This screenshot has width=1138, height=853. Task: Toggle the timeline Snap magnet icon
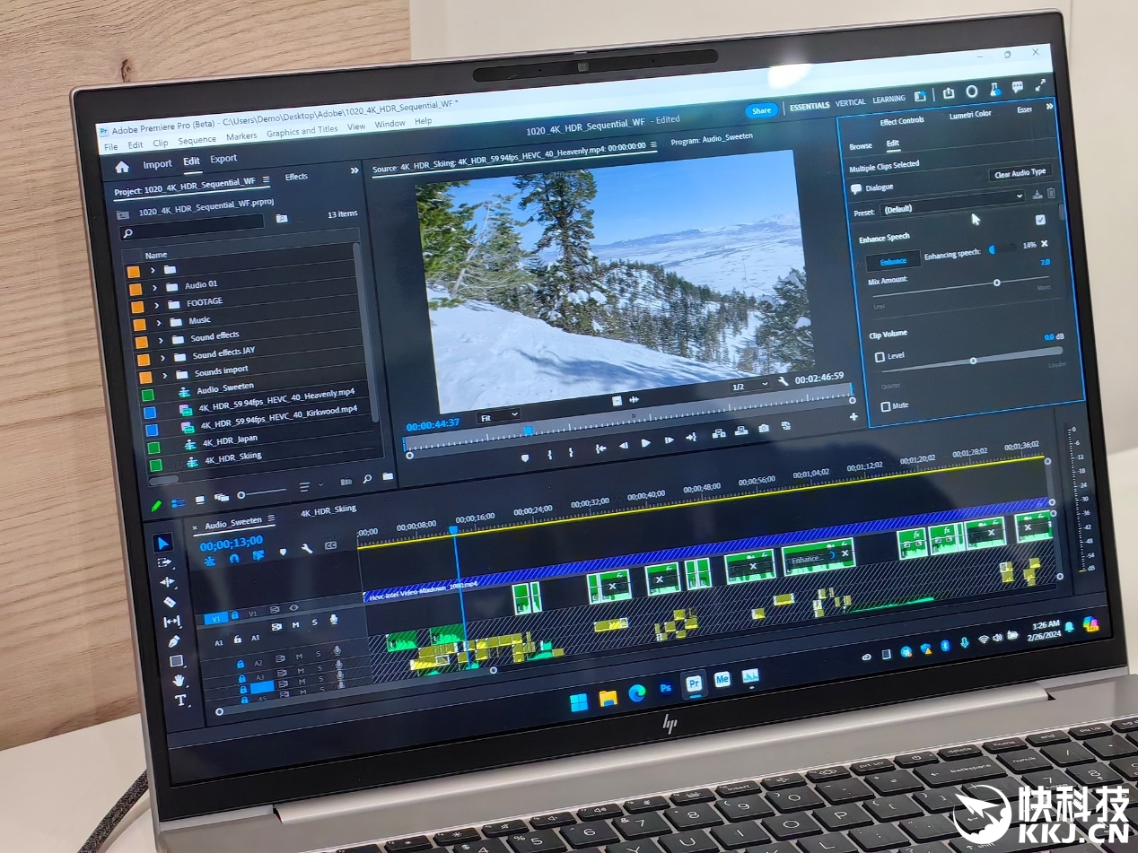pyautogui.click(x=234, y=557)
